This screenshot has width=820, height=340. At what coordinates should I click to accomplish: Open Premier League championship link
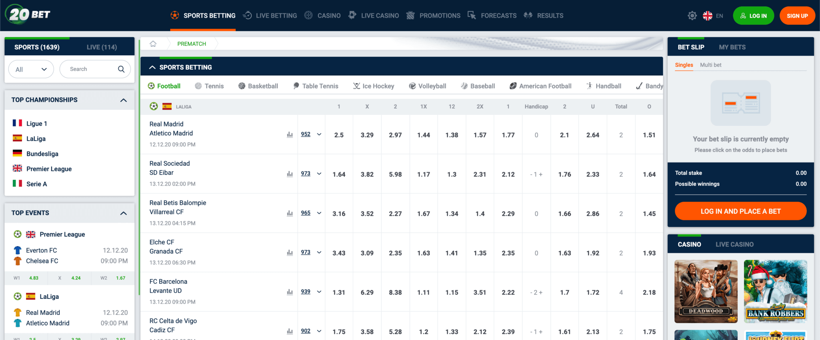click(x=49, y=169)
